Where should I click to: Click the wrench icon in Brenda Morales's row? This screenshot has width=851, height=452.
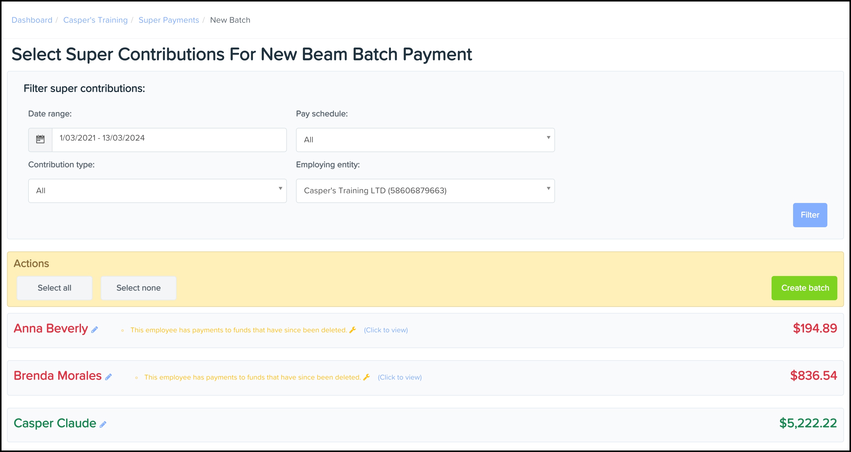pos(367,377)
